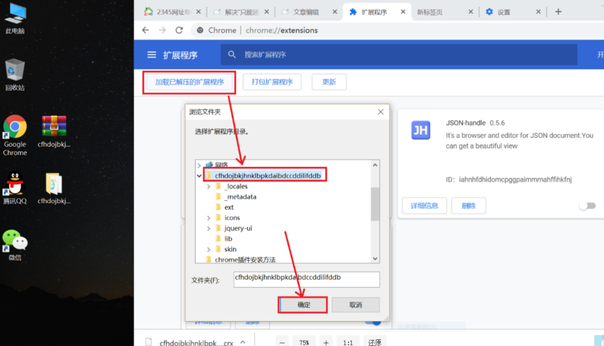Image resolution: width=604 pixels, height=346 pixels.
Task: Click the 1:1 zoom button
Action: 348,342
